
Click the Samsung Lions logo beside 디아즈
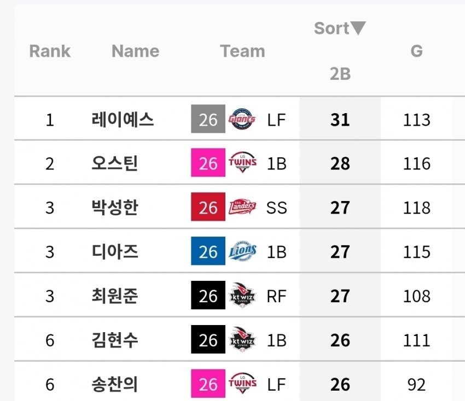pyautogui.click(x=242, y=251)
